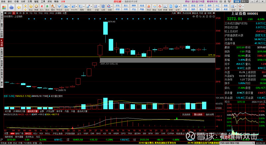The image size is (266, 145).
Task: Select the 15分 period
Action: 41,13
